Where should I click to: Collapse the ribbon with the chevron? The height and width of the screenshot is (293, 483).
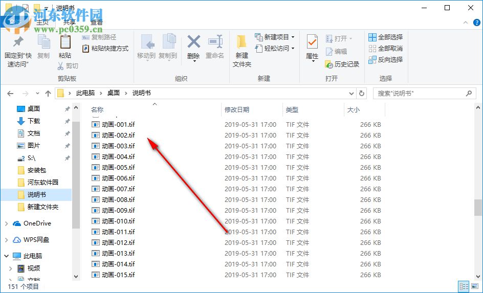[466, 22]
